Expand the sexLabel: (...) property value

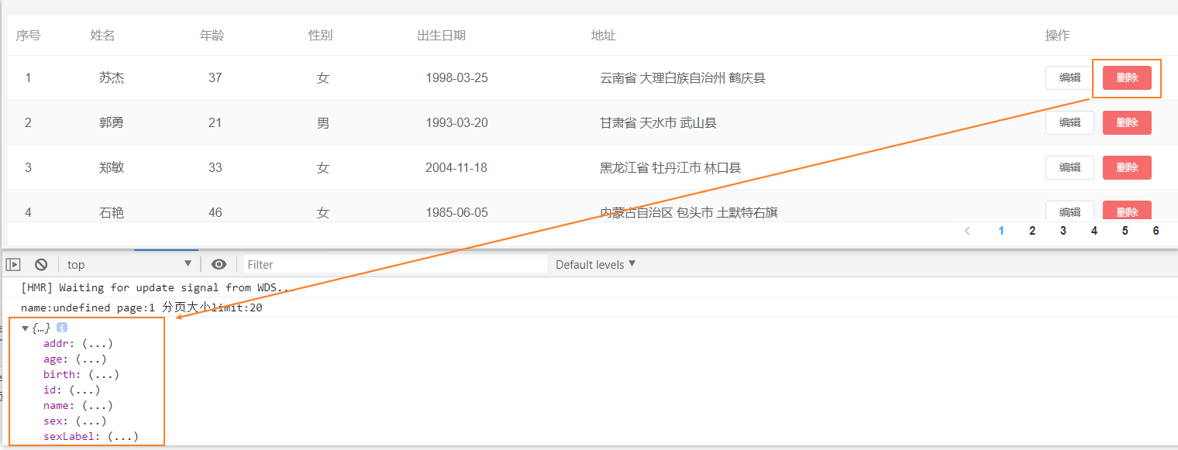(x=123, y=436)
